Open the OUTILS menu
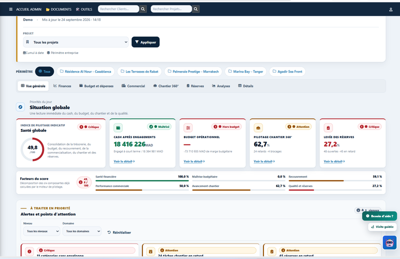 84,9
